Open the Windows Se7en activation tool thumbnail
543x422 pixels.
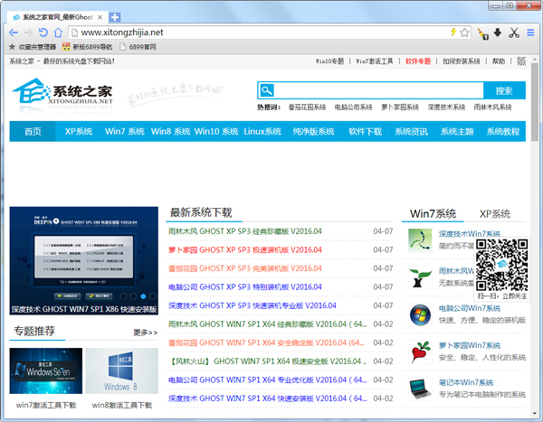pyautogui.click(x=46, y=370)
